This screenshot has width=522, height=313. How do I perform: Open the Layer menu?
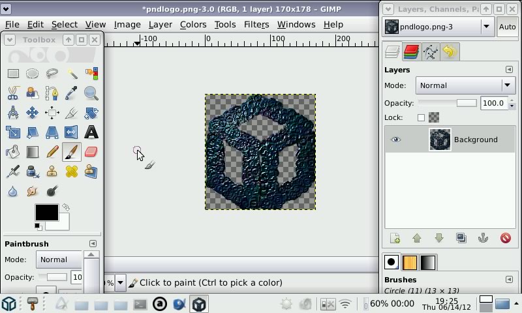click(x=160, y=25)
